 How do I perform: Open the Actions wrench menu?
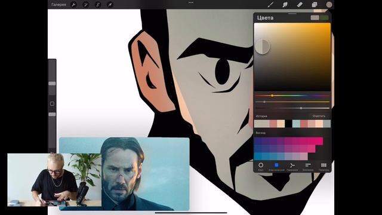tap(73, 4)
